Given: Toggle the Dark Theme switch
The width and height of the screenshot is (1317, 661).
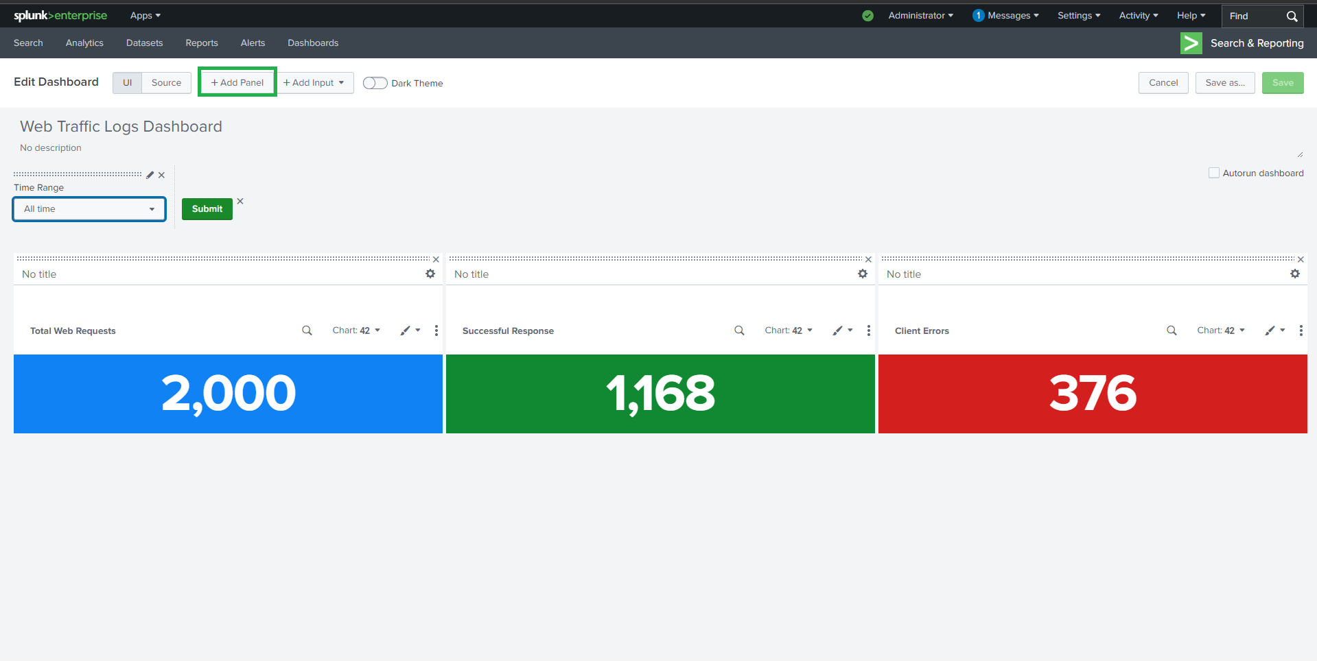Looking at the screenshot, I should tap(375, 83).
